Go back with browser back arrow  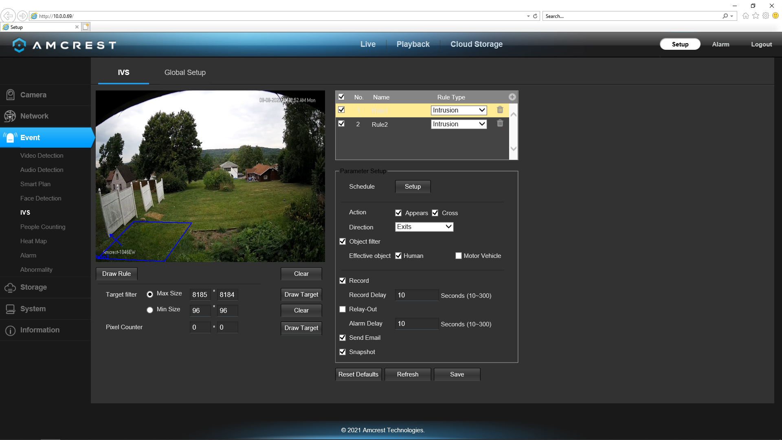8,16
